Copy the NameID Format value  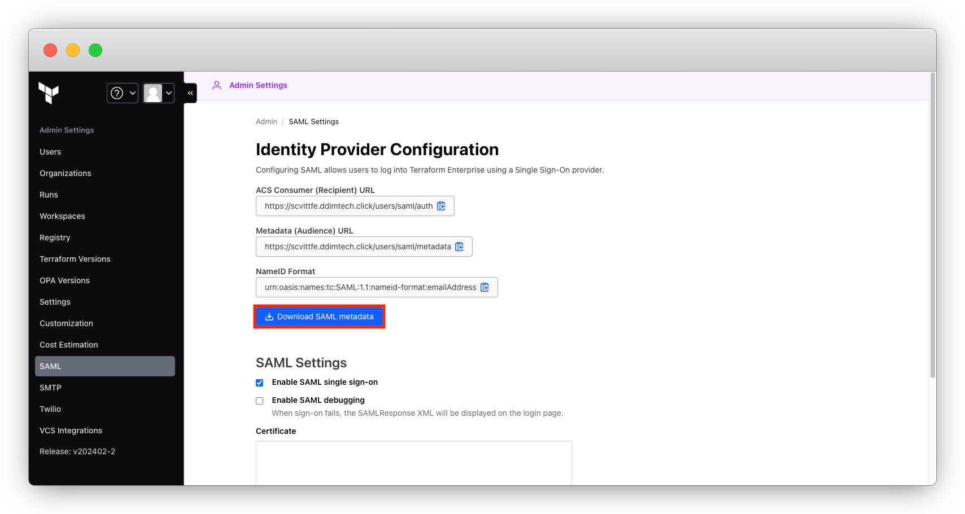pos(485,287)
